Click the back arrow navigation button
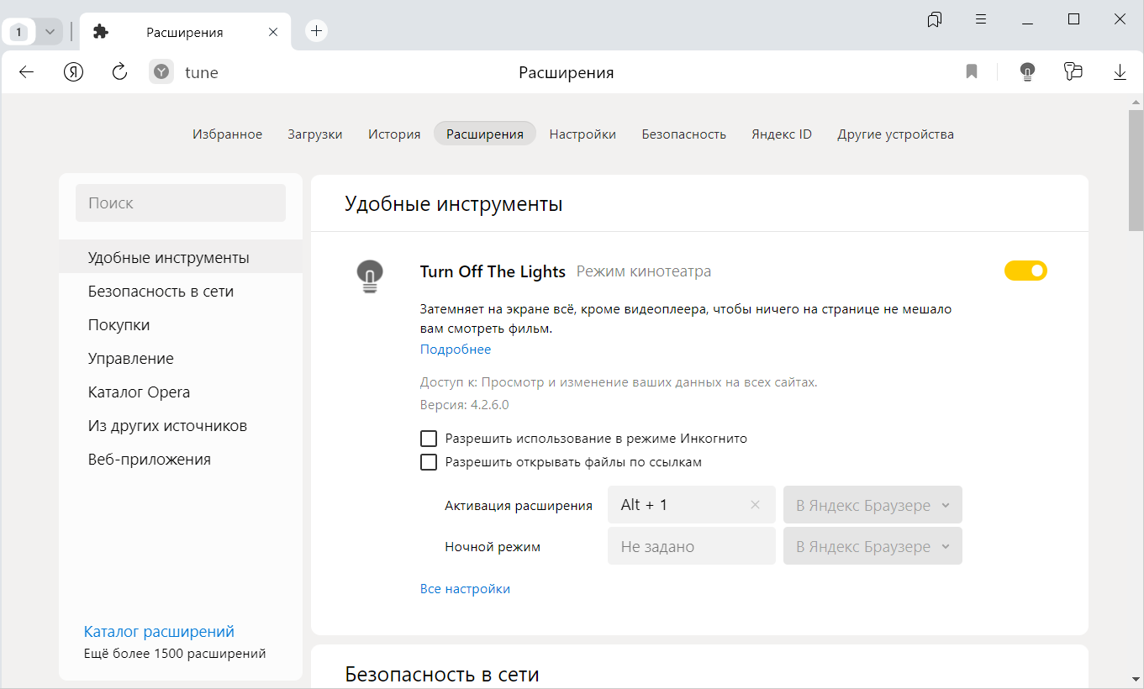 [27, 72]
